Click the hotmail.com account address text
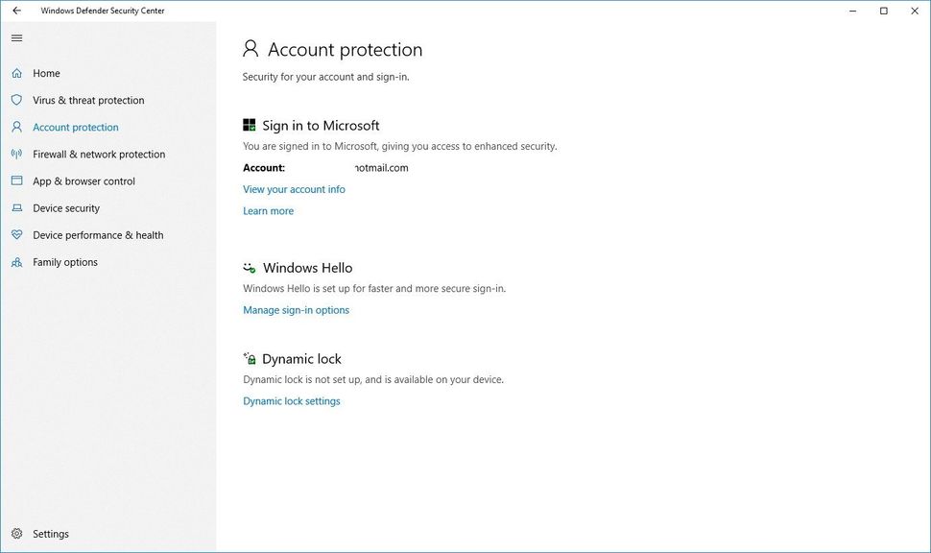 pos(381,167)
